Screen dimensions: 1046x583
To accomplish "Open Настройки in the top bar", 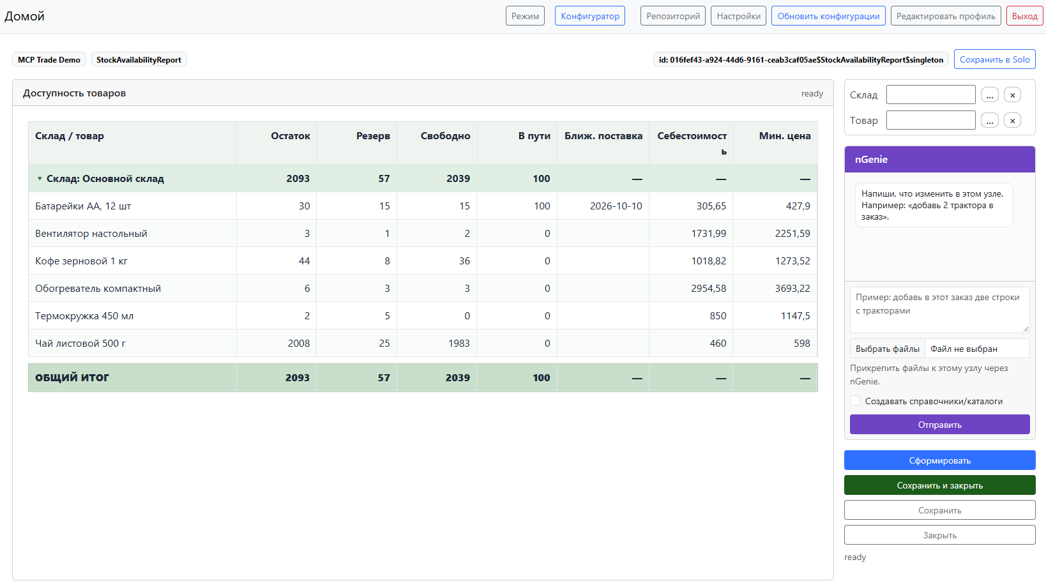I will point(738,16).
